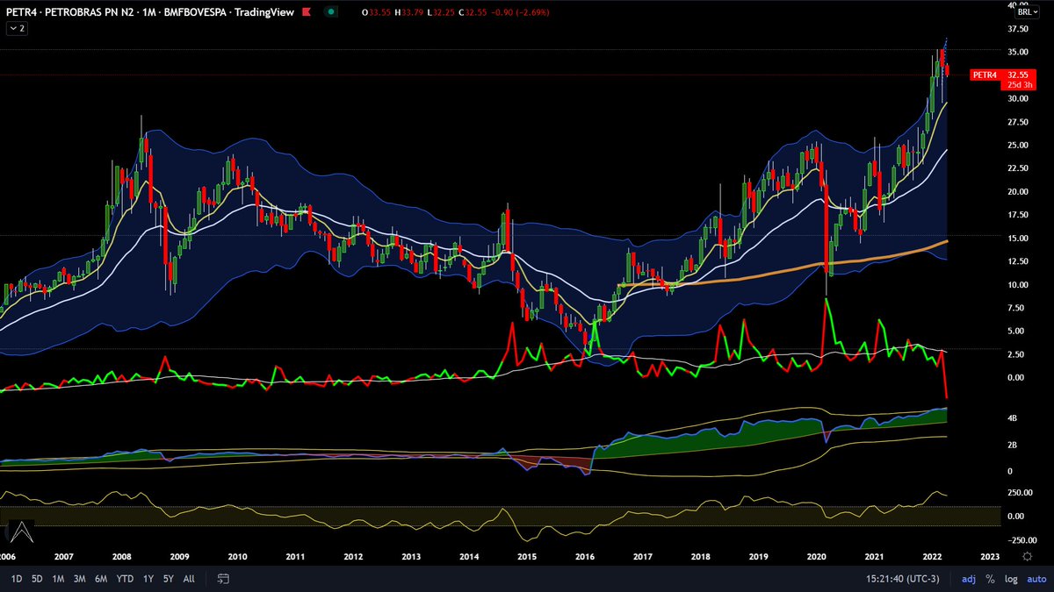Click the open value O33.55
The image size is (1054, 592).
(375, 12)
